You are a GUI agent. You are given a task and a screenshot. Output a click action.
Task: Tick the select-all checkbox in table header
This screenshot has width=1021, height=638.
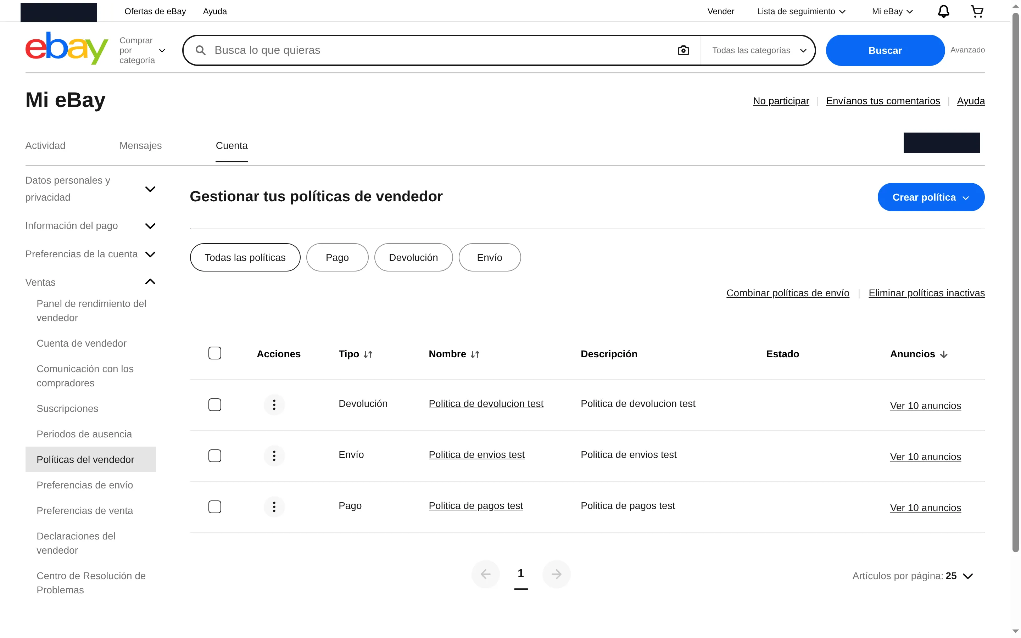[215, 353]
